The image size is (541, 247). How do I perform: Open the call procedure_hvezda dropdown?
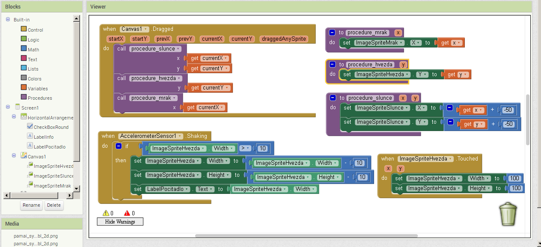(x=156, y=78)
